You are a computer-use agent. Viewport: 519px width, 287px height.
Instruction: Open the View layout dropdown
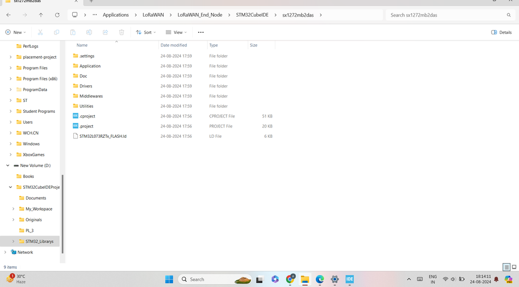pyautogui.click(x=176, y=32)
